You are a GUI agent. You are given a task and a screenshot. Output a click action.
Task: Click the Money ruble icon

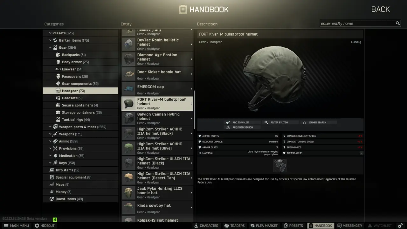(x=52, y=192)
